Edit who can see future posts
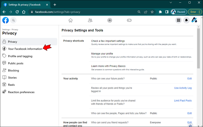 point(189,79)
